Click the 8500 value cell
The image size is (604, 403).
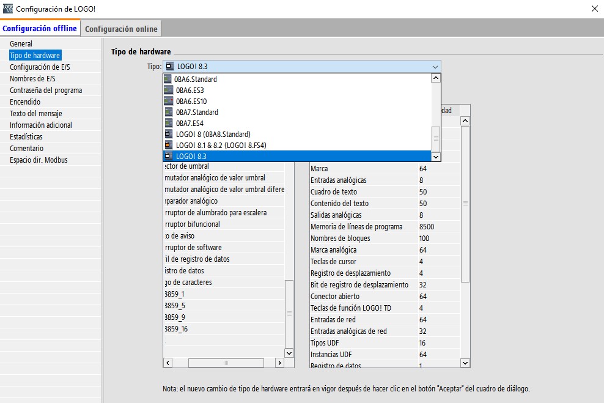pos(439,226)
